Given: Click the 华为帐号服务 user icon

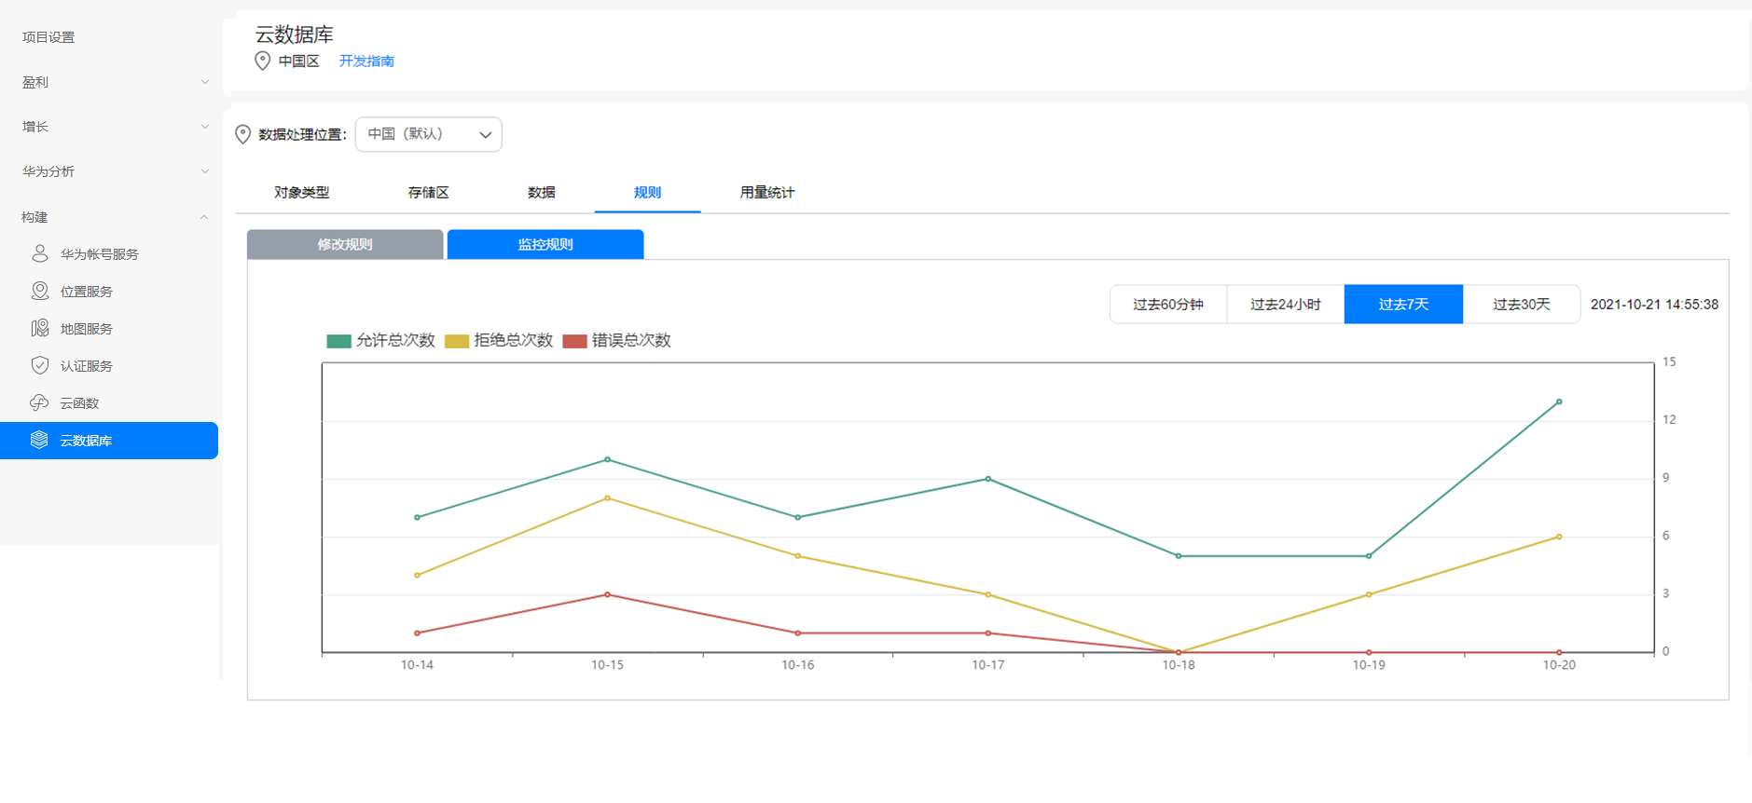Looking at the screenshot, I should [40, 253].
